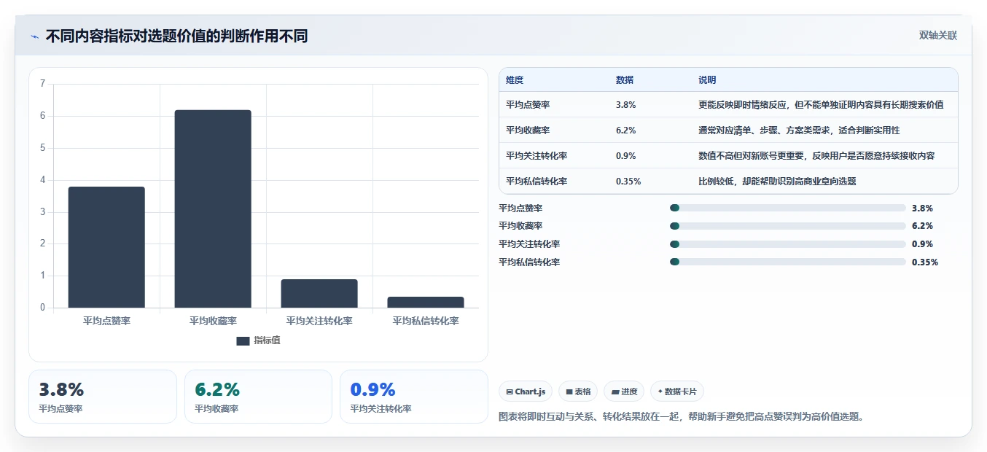
Task: Click x-axis label 平均私信转化率
Action: point(426,322)
